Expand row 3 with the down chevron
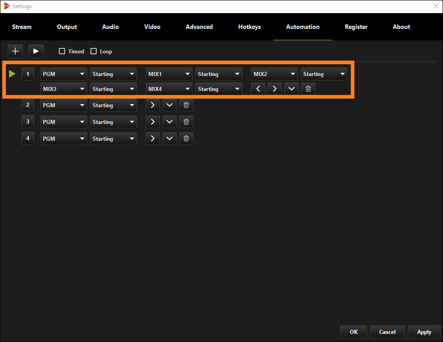The image size is (443, 342). click(x=169, y=122)
